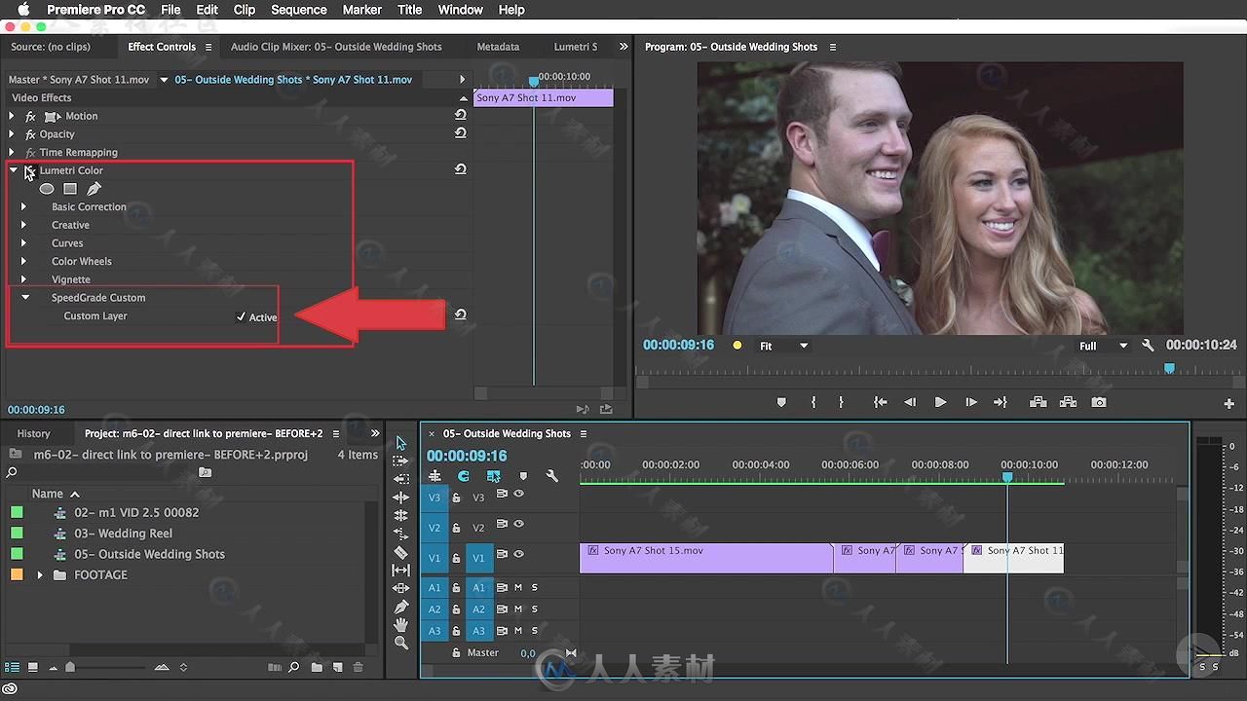Open timeline display settings wrench
The image size is (1247, 701).
[552, 476]
